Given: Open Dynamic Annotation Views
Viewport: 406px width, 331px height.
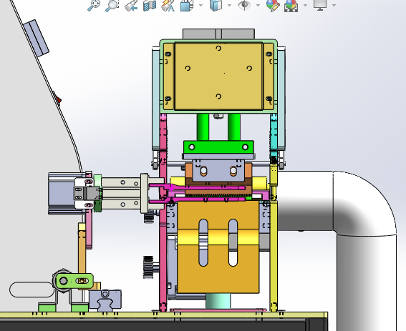Looking at the screenshot, I should 168,5.
